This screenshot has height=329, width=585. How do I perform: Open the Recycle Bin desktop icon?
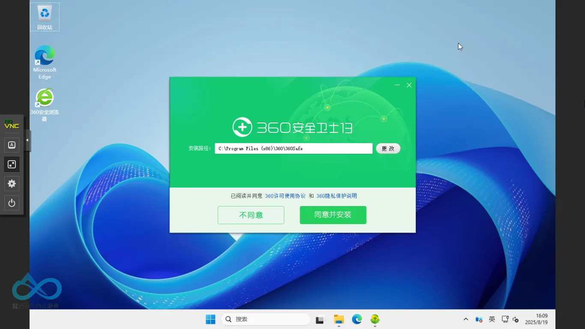(45, 17)
